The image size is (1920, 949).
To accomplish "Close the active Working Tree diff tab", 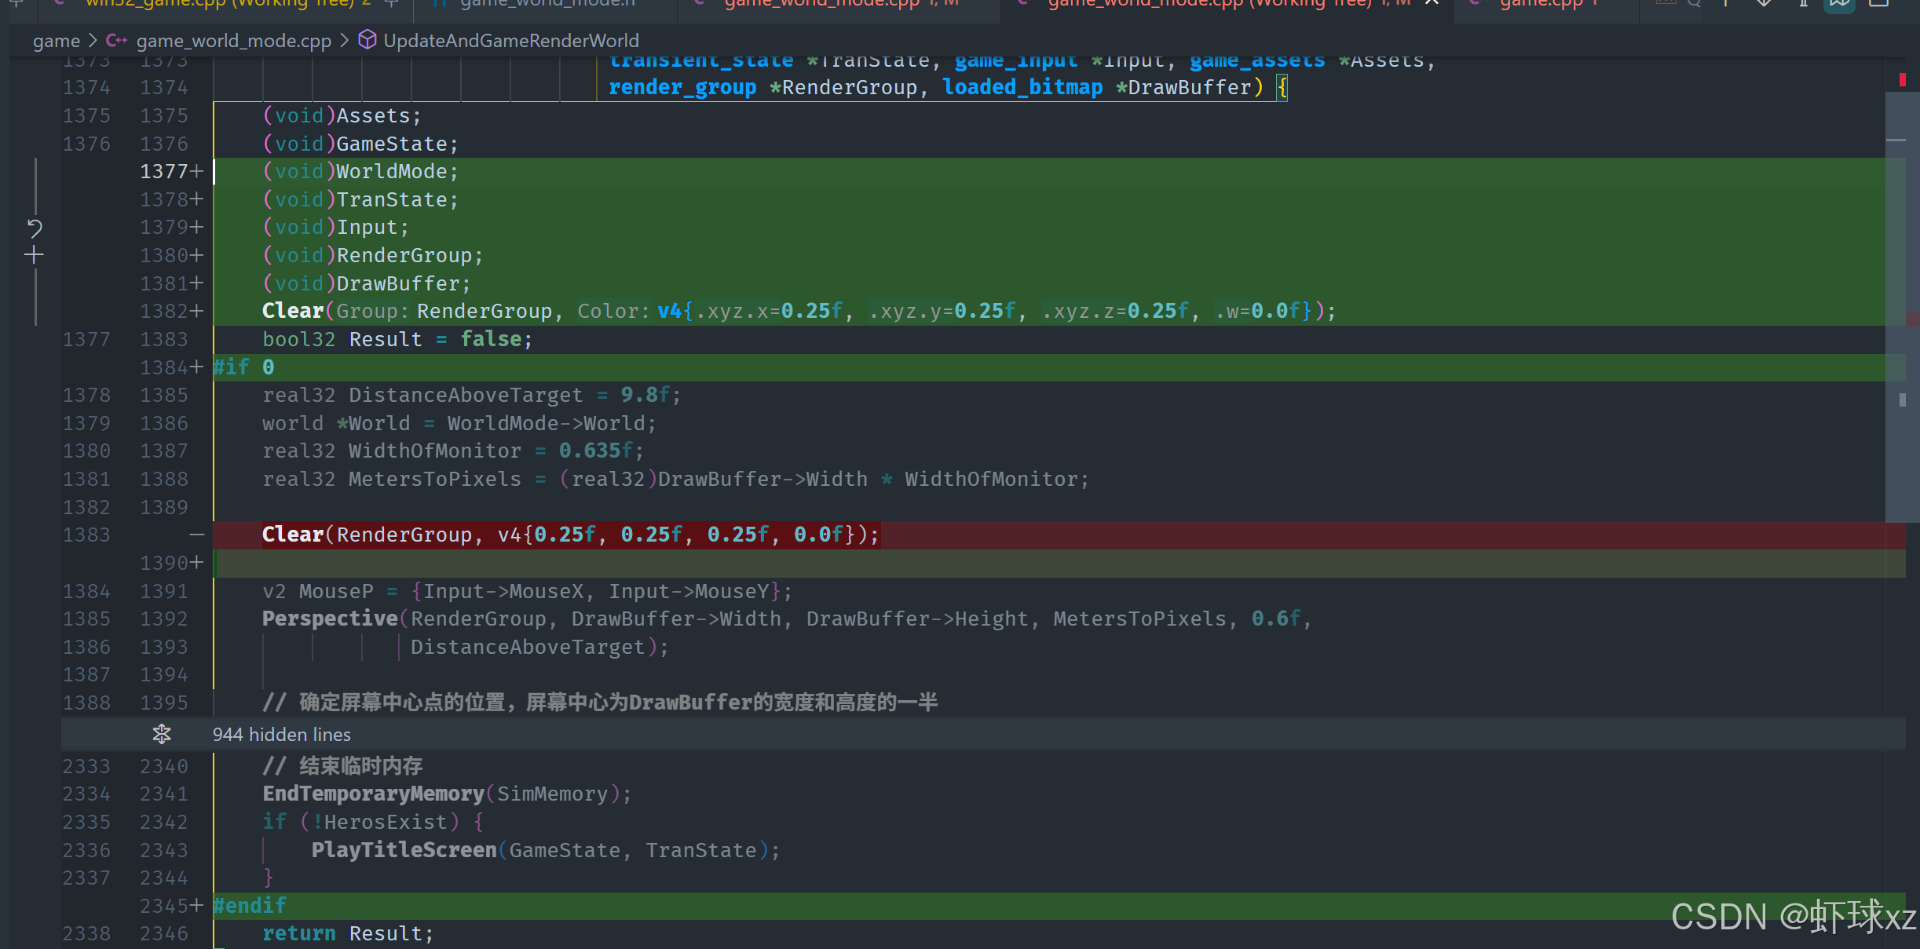I will (1432, 2).
